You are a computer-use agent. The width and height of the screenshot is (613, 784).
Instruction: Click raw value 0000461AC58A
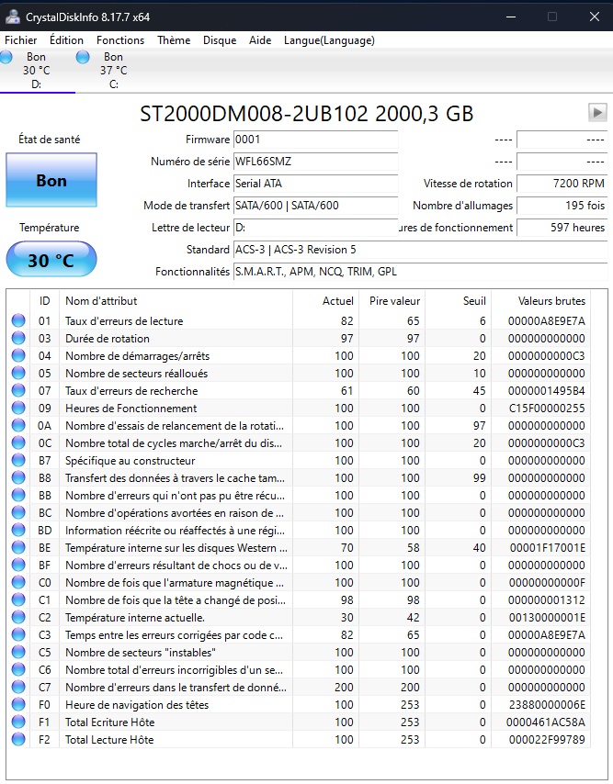point(545,722)
